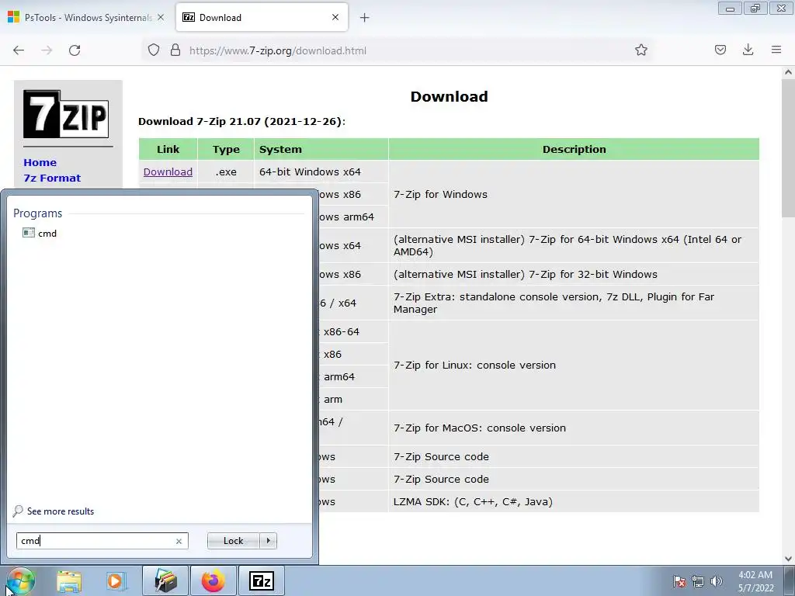Click the network tray icon
795x596 pixels.
coord(698,581)
